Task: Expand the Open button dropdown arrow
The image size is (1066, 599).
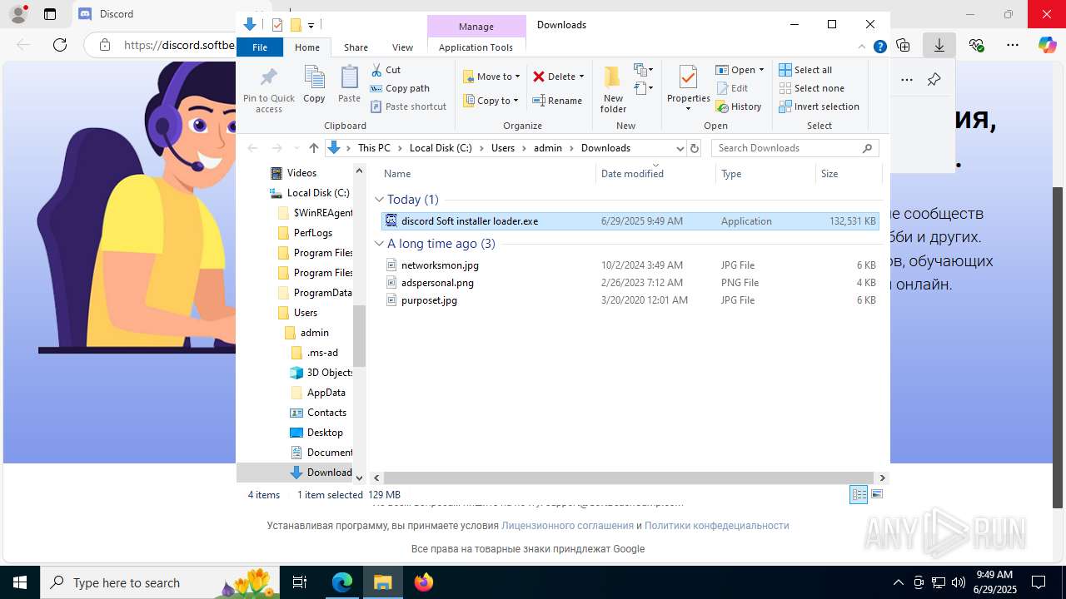Action: point(761,70)
